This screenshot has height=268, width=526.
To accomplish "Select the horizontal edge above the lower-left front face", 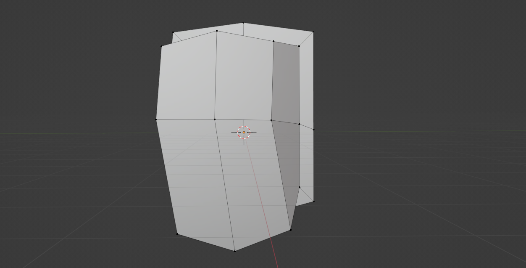I will 185,119.
